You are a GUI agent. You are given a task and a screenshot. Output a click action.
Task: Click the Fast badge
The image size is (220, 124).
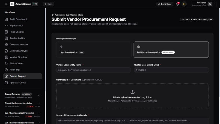pos(81,52)
